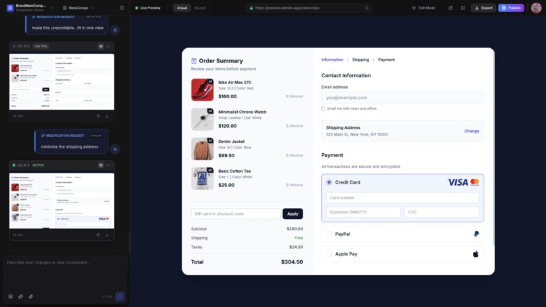Image resolution: width=546 pixels, height=307 pixels.
Task: Open the BrandNewComp project dropdown
Action: click(x=34, y=7)
